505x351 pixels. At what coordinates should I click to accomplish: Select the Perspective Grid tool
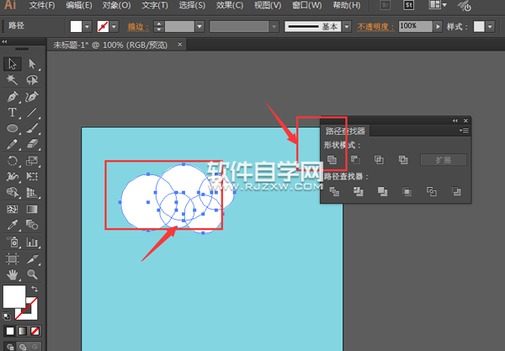tap(32, 192)
